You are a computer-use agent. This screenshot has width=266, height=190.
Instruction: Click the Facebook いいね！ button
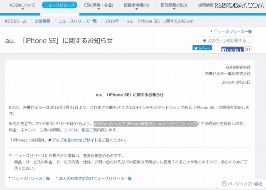pos(232,49)
